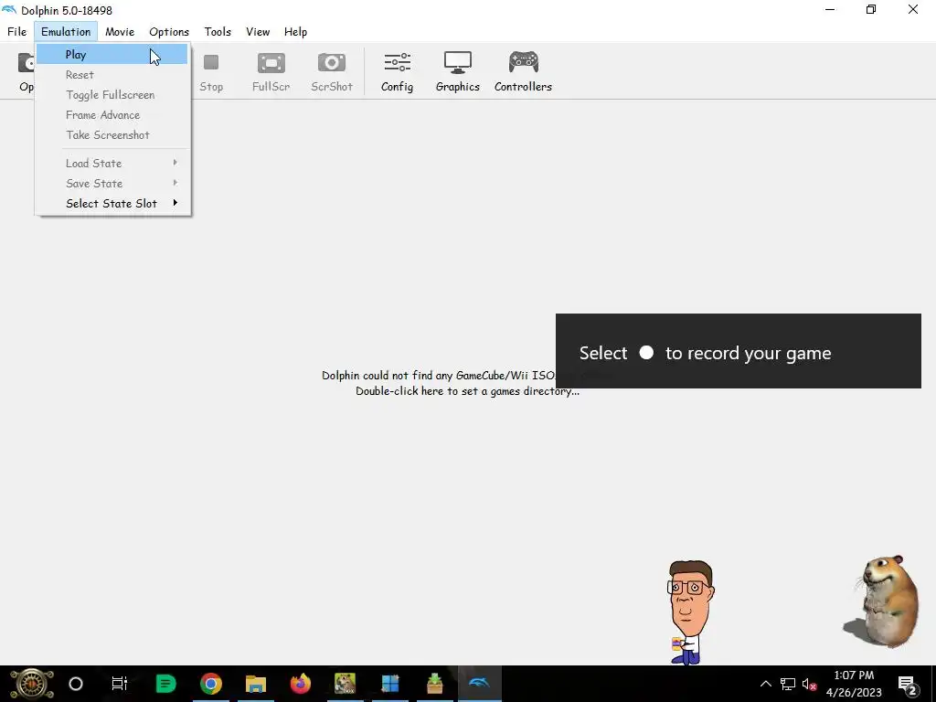Image resolution: width=936 pixels, height=702 pixels.
Task: Open the Windows-logo app taskbar icon
Action: tap(389, 684)
